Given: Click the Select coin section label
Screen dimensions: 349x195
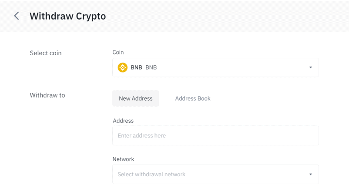Looking at the screenshot, I should coord(46,53).
